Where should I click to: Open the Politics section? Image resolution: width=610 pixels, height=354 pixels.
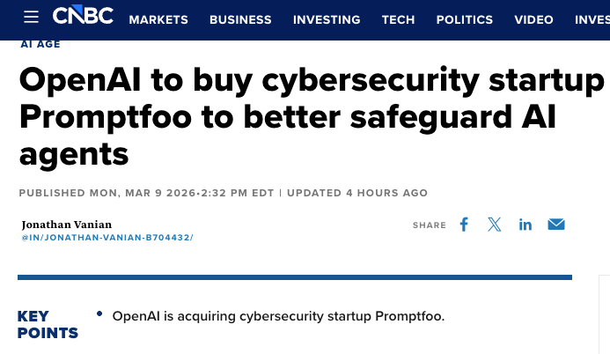click(x=465, y=19)
